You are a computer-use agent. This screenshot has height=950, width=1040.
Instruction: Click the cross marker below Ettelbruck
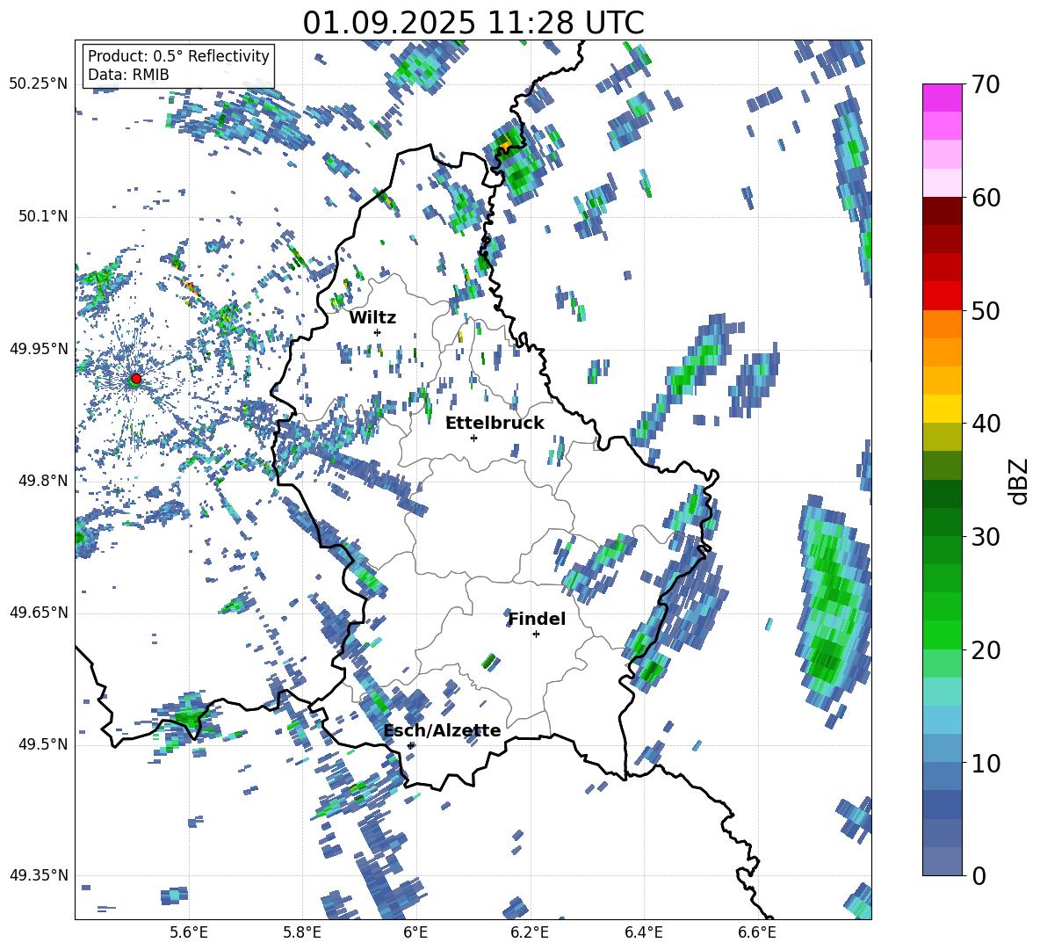point(473,438)
